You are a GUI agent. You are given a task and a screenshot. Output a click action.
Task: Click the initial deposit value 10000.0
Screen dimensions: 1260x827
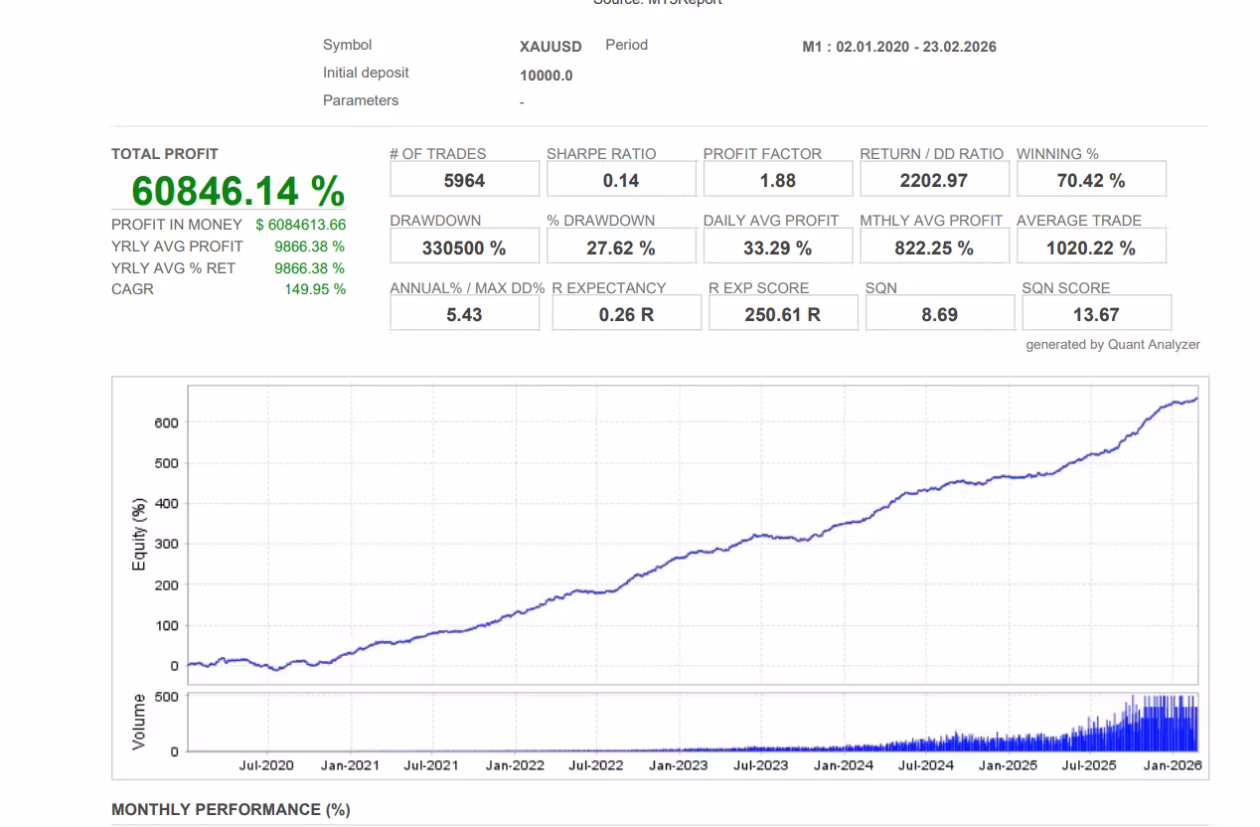[x=547, y=76]
